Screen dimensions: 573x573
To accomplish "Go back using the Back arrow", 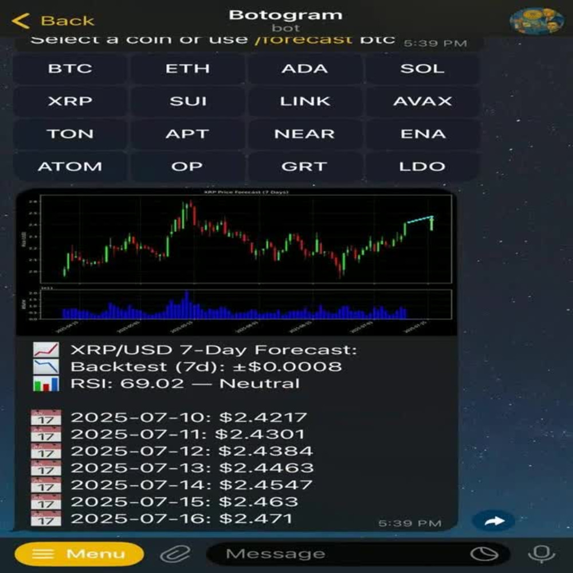I will pos(53,21).
